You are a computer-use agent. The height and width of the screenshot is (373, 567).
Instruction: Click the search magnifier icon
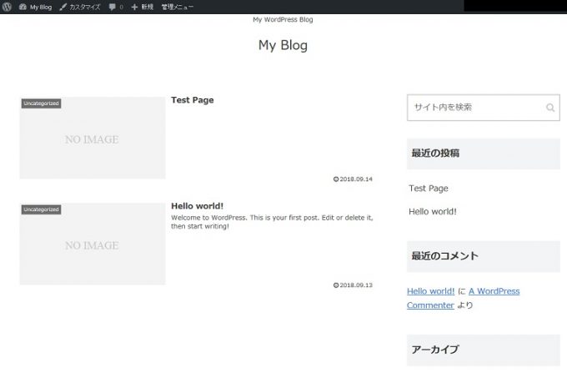tap(550, 108)
